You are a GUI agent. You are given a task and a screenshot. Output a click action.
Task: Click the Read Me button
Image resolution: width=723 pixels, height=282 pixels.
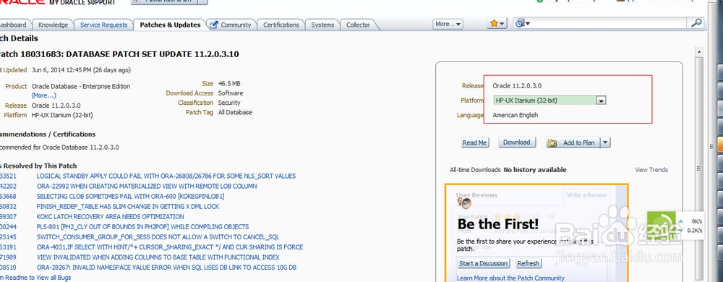474,143
